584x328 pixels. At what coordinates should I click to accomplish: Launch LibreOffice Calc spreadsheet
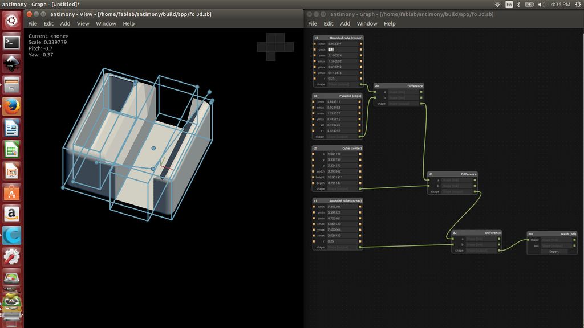12,150
